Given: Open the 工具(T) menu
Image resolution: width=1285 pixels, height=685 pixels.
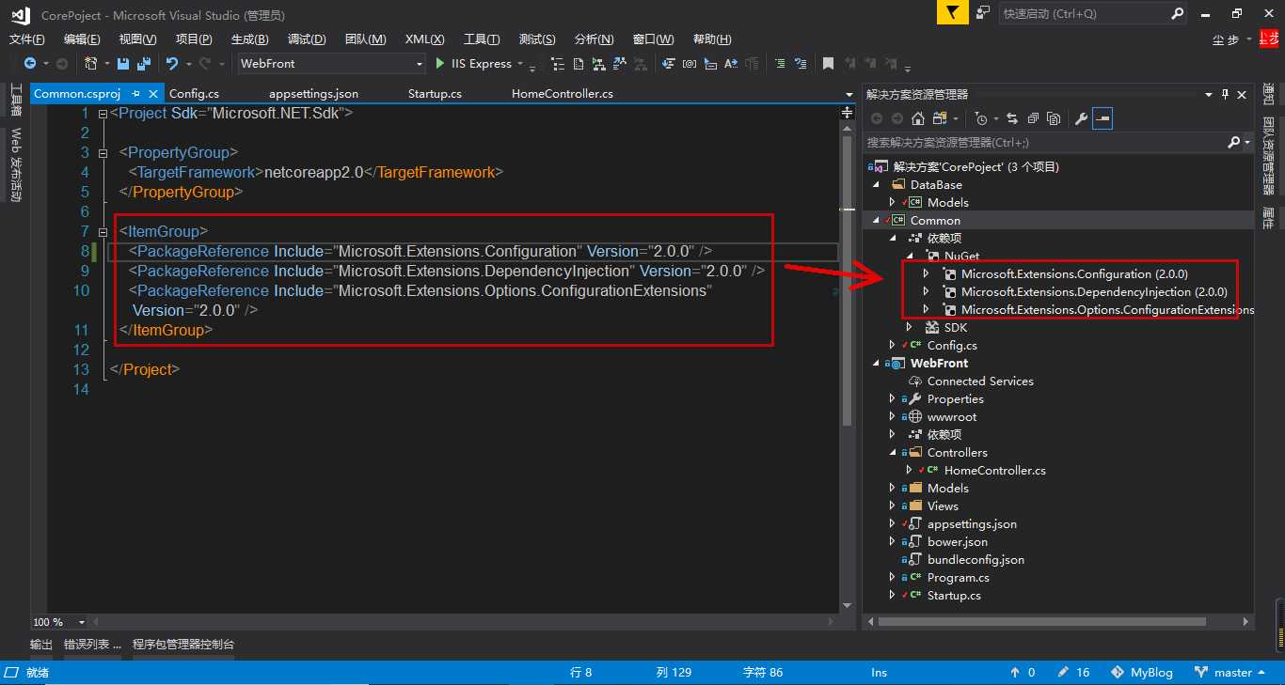Looking at the screenshot, I should pyautogui.click(x=482, y=39).
